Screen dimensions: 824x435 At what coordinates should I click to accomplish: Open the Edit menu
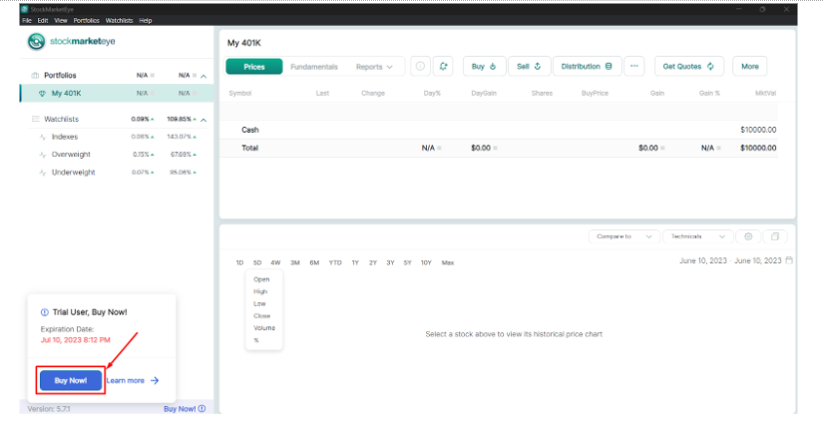(43, 21)
